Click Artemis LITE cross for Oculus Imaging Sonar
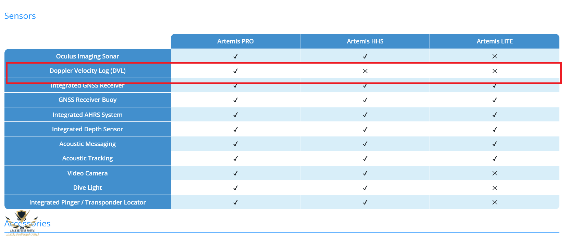The image size is (582, 237). tap(495, 56)
